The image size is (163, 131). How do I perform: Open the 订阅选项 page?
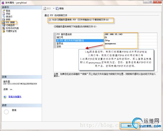click(10, 25)
